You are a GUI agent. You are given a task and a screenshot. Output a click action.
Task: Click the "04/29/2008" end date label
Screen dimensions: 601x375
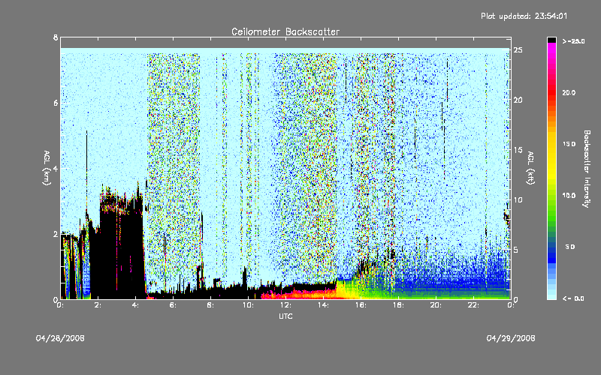[x=511, y=338]
